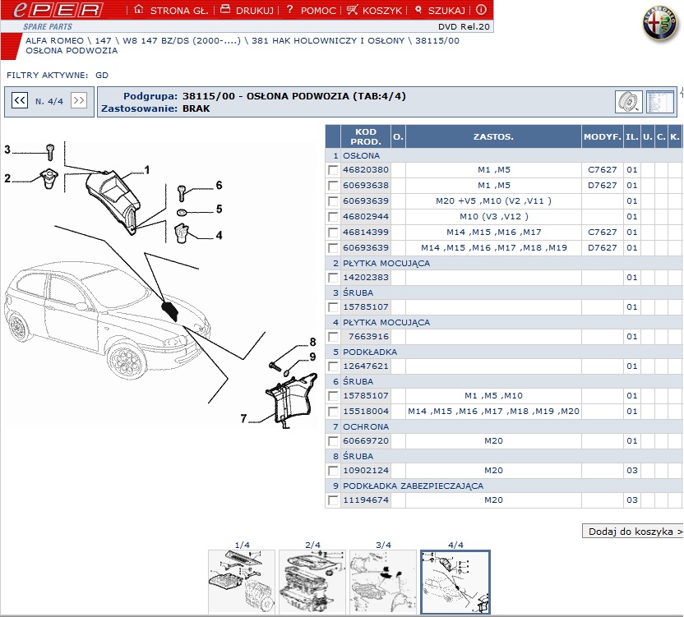The image size is (684, 617).
Task: Check the box for part 46820380
Action: [333, 170]
